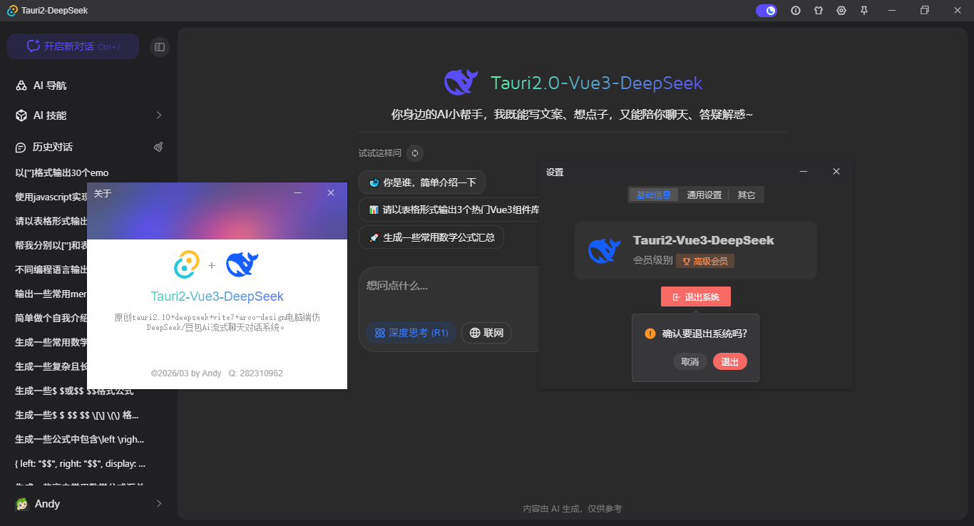The image size is (974, 526).
Task: Click the 开启新对话 gradient button
Action: click(73, 46)
